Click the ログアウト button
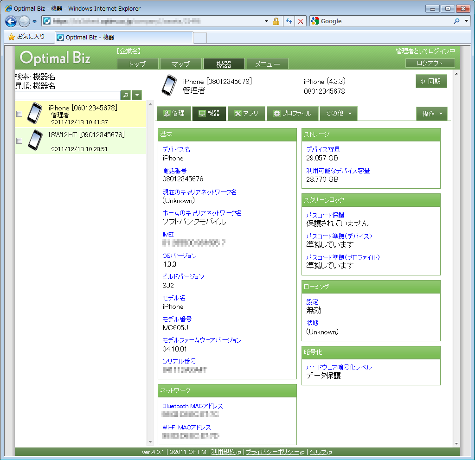475x460 pixels. 430,63
